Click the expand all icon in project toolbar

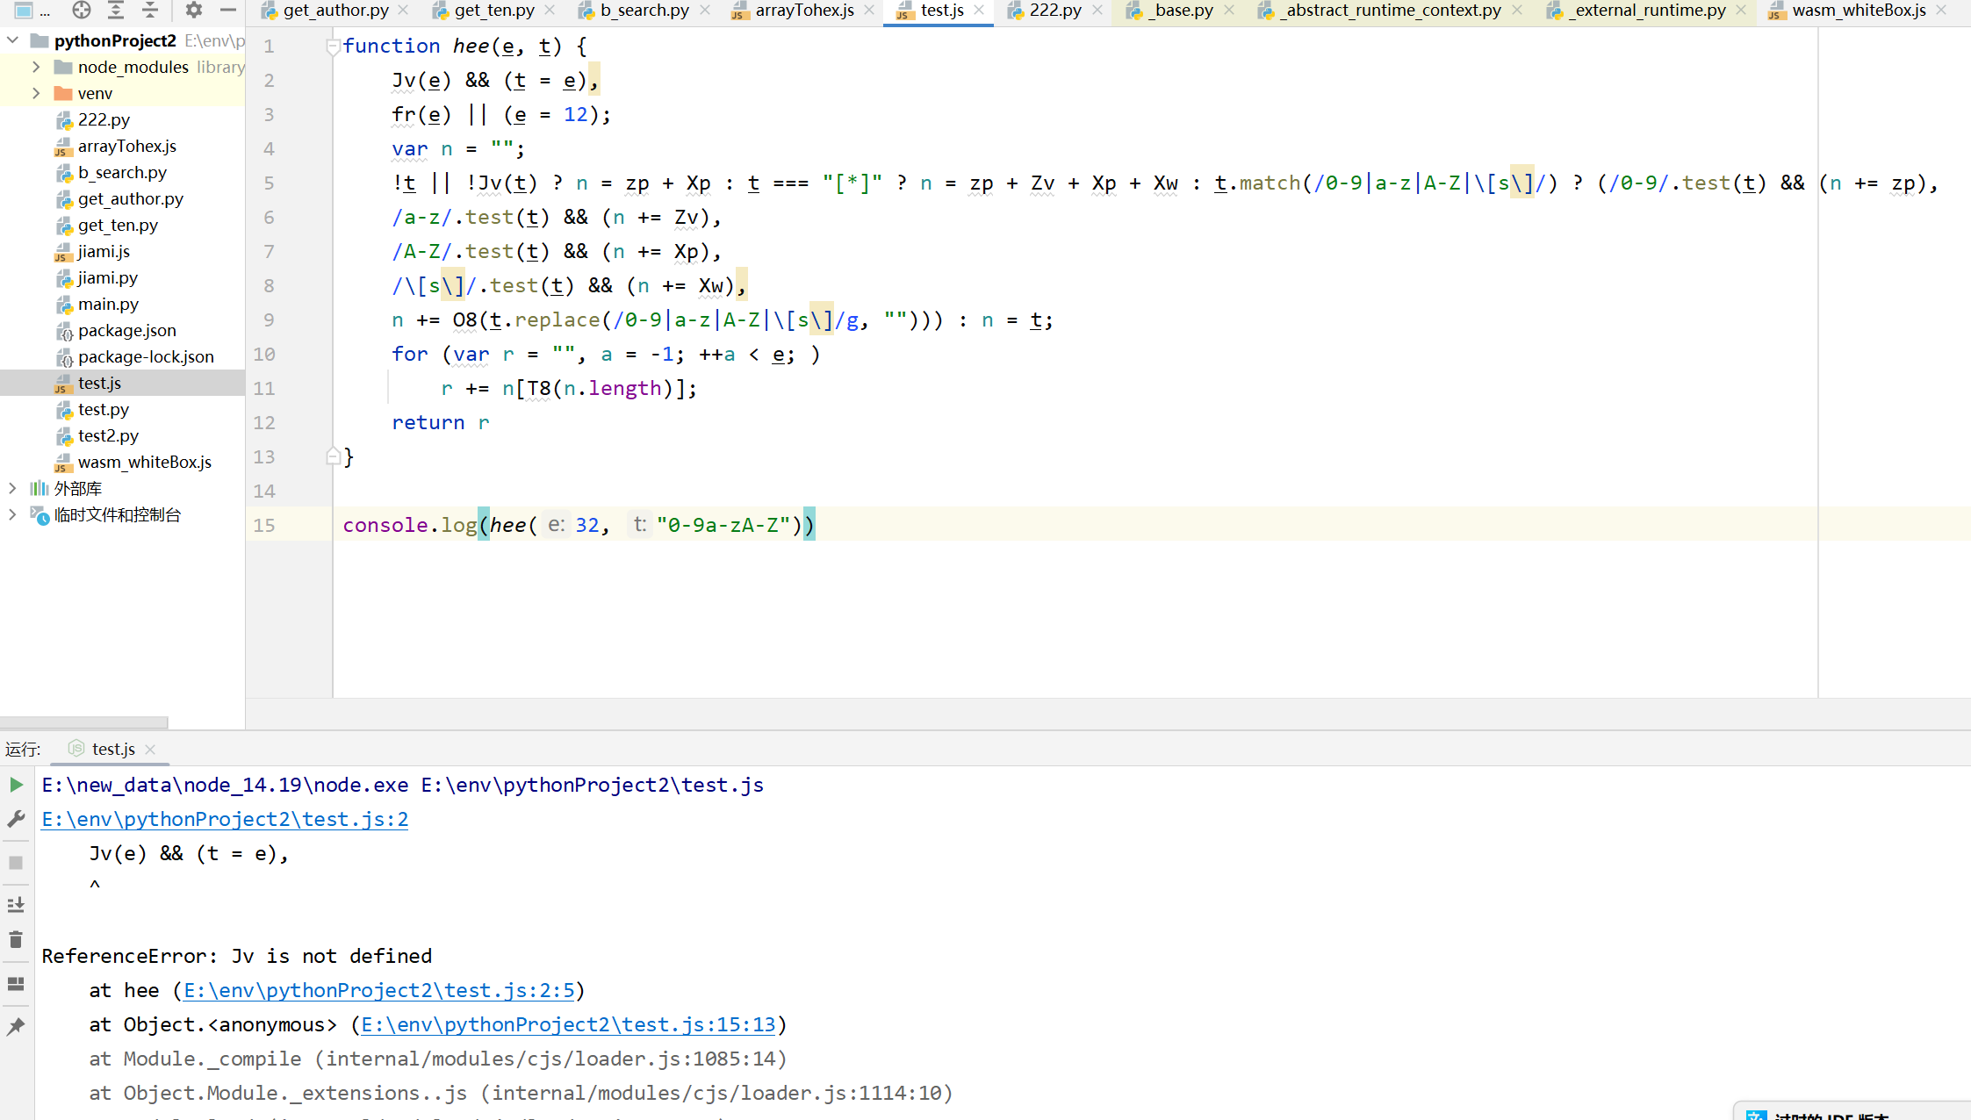tap(116, 10)
